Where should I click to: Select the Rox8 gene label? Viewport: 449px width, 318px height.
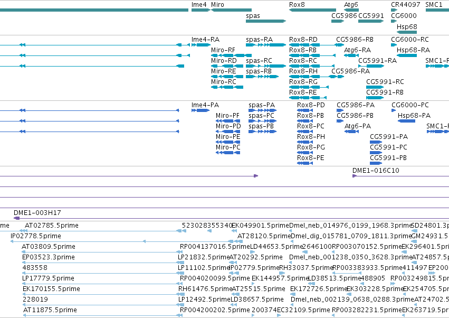[x=297, y=5]
